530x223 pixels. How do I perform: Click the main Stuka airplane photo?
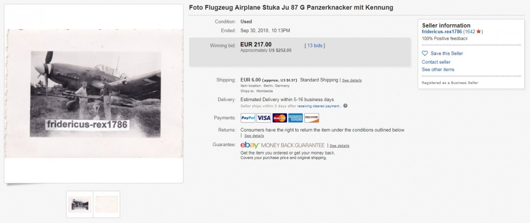[x=94, y=94]
